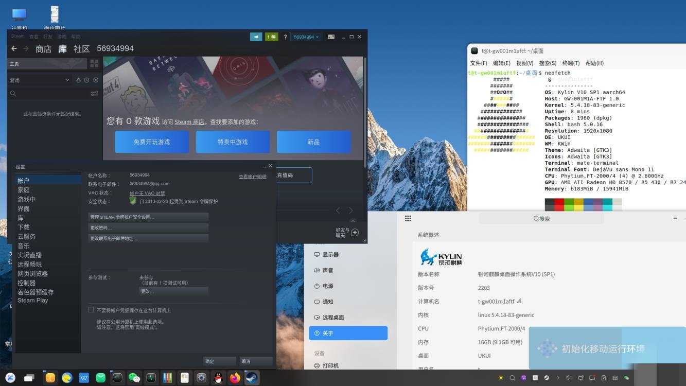The width and height of the screenshot is (686, 386).
Task: Click 新品 button in Steam library
Action: point(314,142)
